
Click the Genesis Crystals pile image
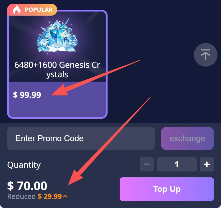click(x=57, y=35)
